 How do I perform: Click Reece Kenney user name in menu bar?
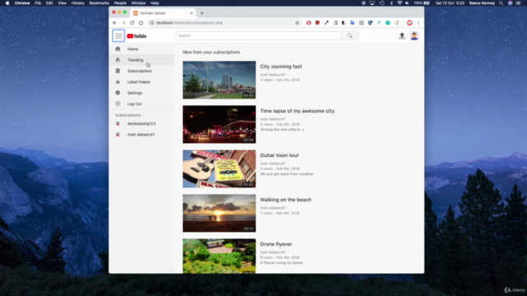(x=482, y=3)
